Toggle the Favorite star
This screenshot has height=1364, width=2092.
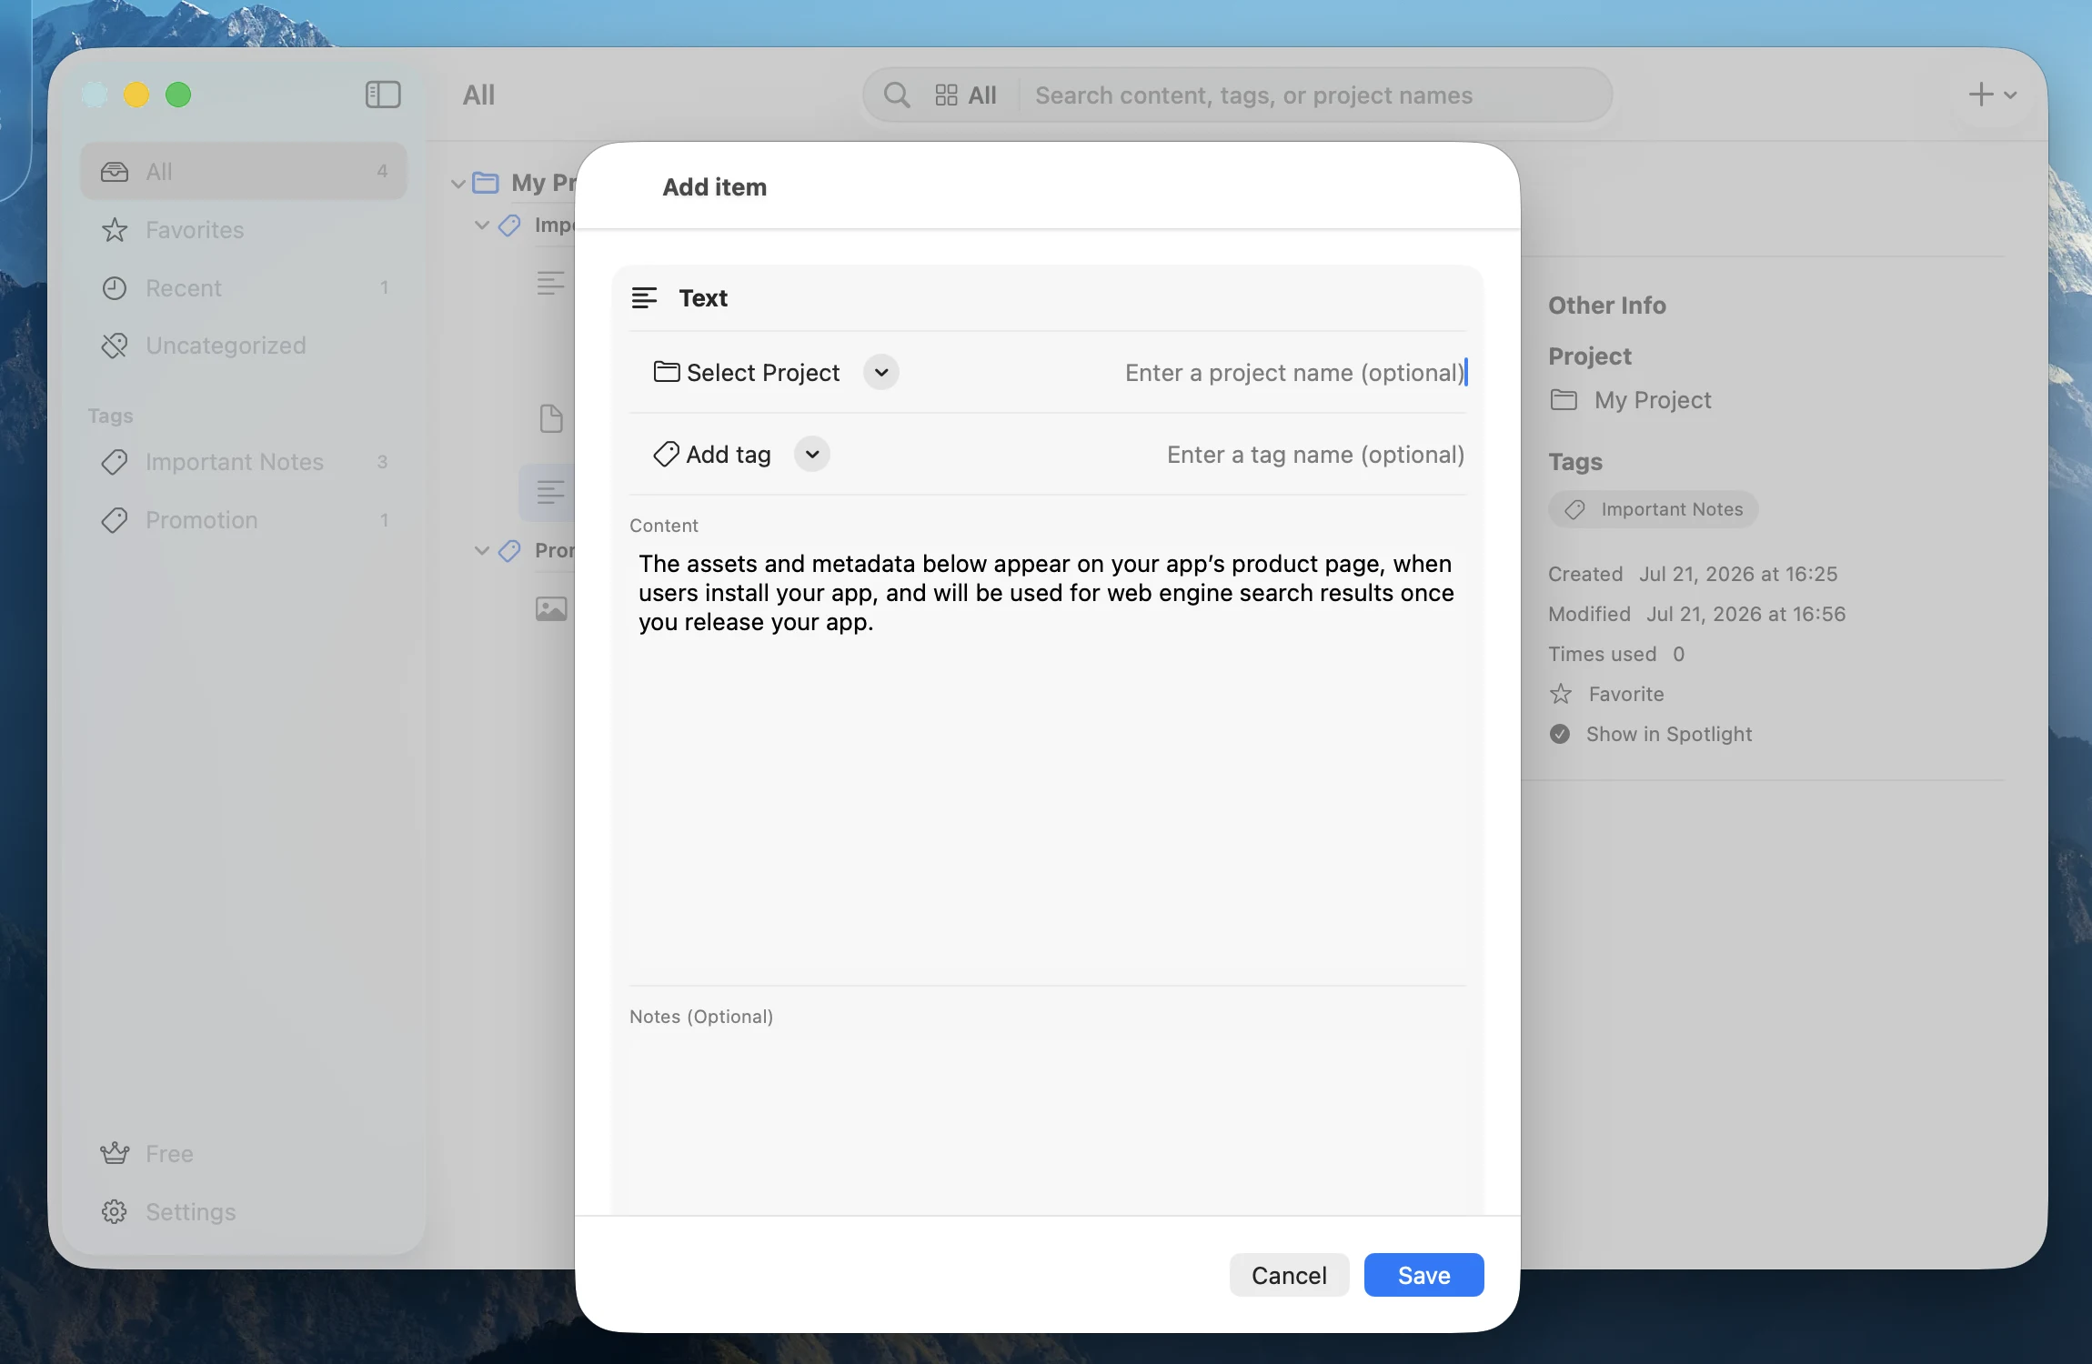tap(1561, 694)
